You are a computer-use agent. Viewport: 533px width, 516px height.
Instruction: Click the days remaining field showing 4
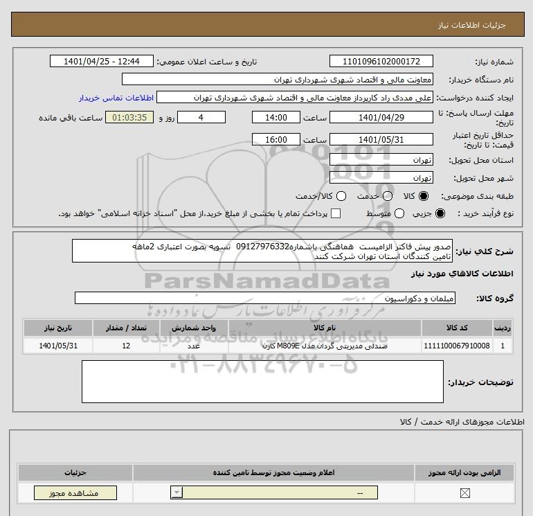point(201,117)
